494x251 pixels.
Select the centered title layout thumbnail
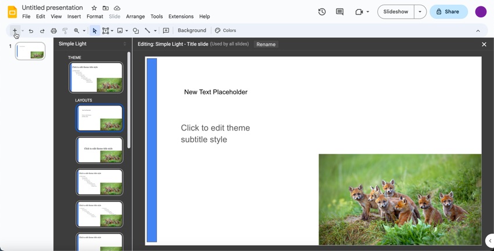pyautogui.click(x=99, y=150)
